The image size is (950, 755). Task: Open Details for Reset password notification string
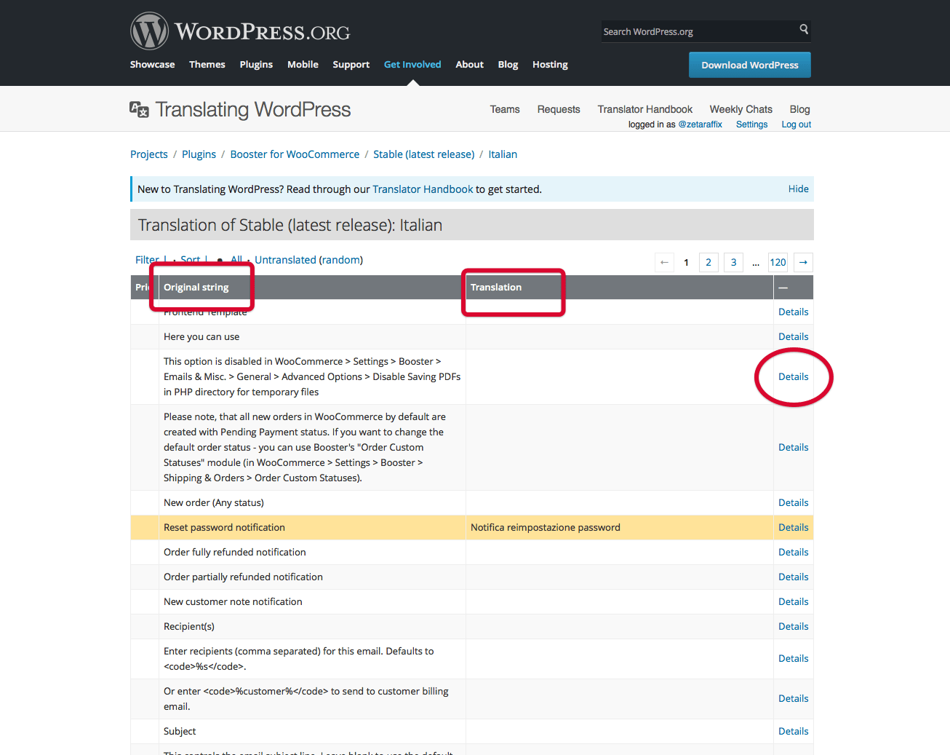click(x=793, y=527)
